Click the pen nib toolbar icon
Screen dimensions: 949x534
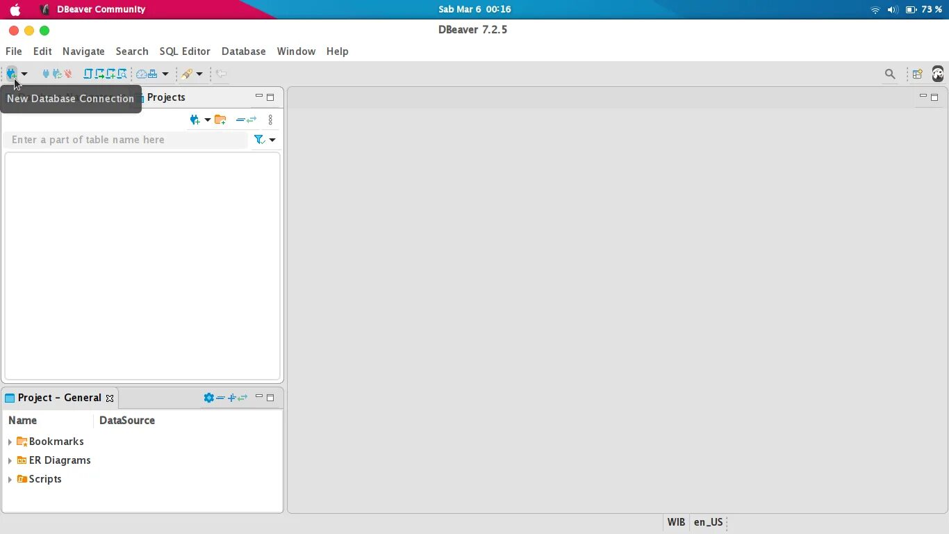[x=186, y=74]
